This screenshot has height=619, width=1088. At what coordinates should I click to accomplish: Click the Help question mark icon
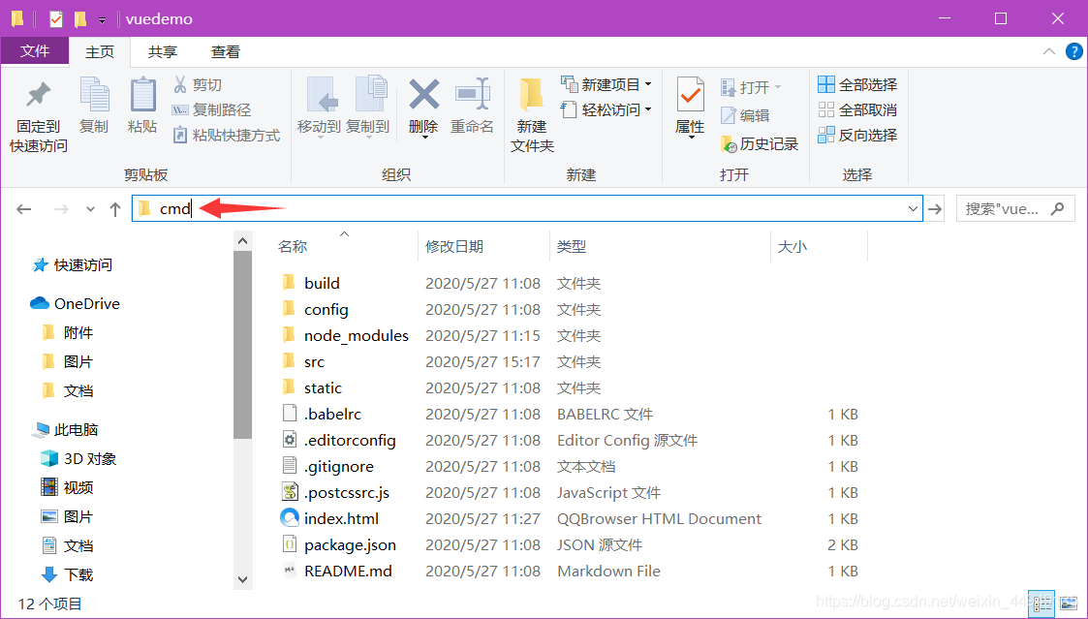1074,51
